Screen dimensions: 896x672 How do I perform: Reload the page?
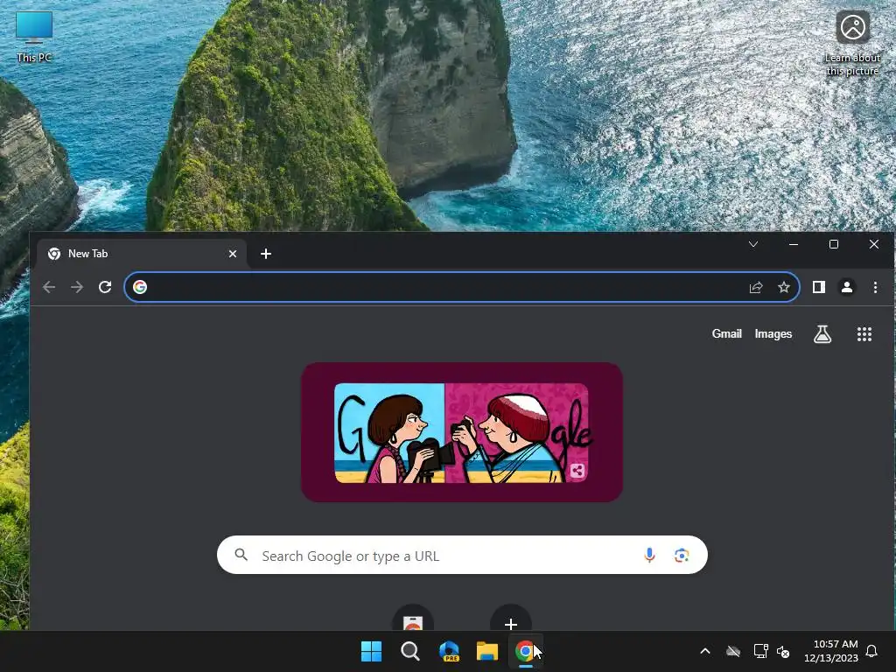click(105, 287)
